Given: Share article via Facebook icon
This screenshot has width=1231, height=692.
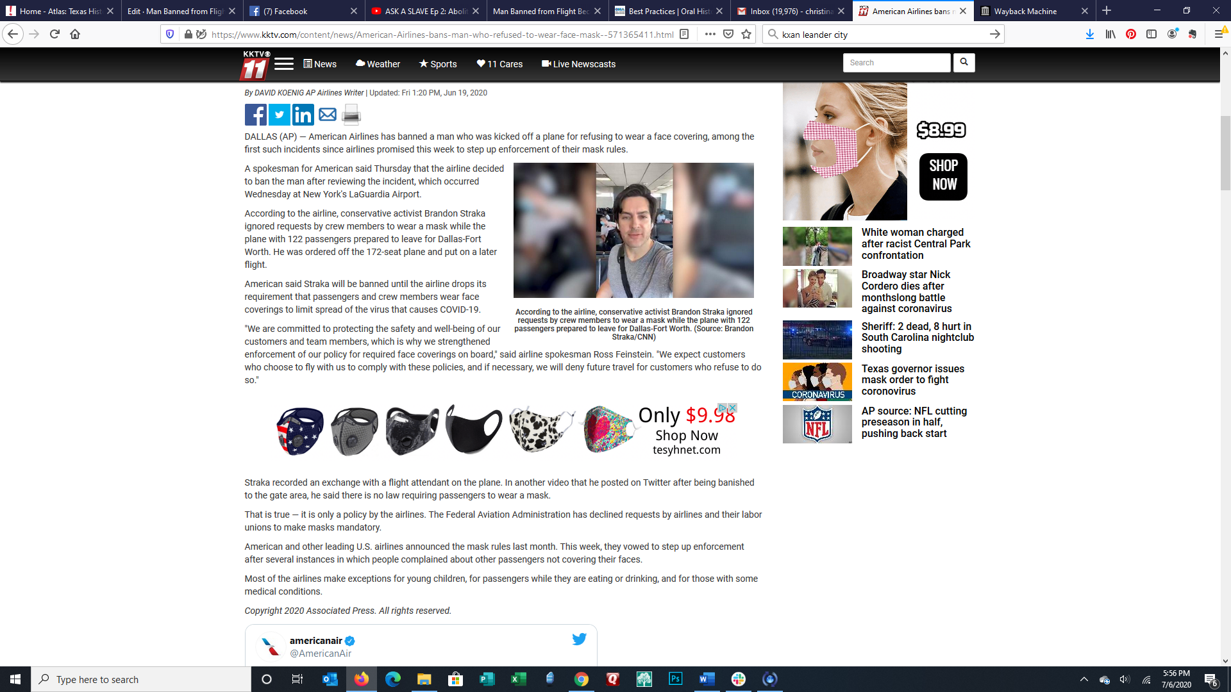Looking at the screenshot, I should [x=255, y=115].
